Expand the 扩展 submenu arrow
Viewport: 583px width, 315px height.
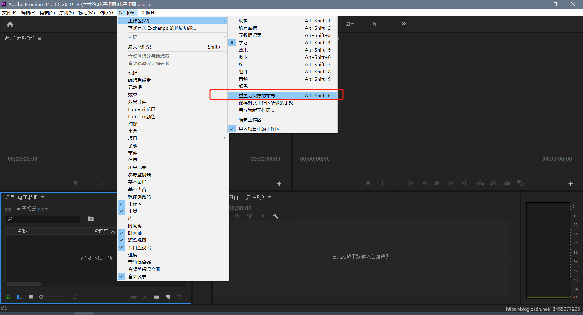pos(224,37)
